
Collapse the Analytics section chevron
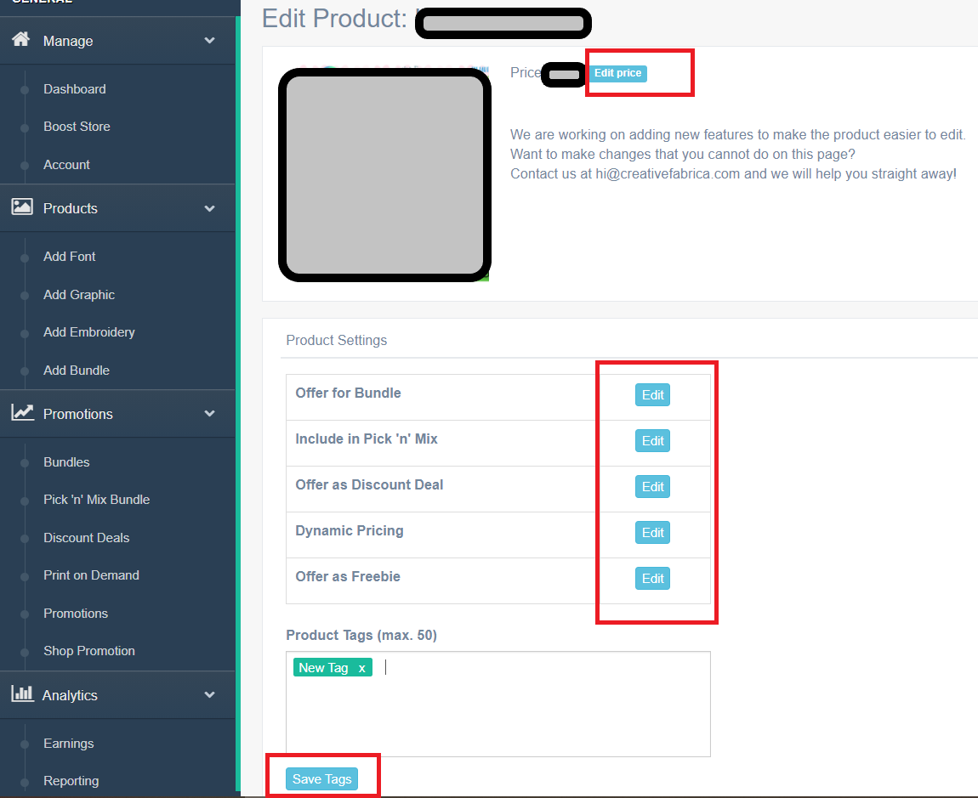[209, 694]
